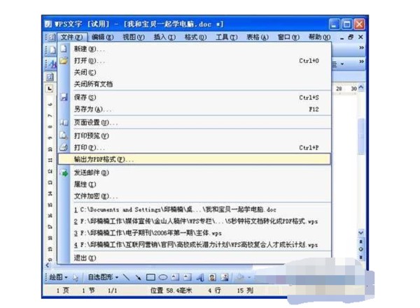This screenshot has height=308, width=420.
Task: Click the green arrow send mail icon
Action: [64, 173]
